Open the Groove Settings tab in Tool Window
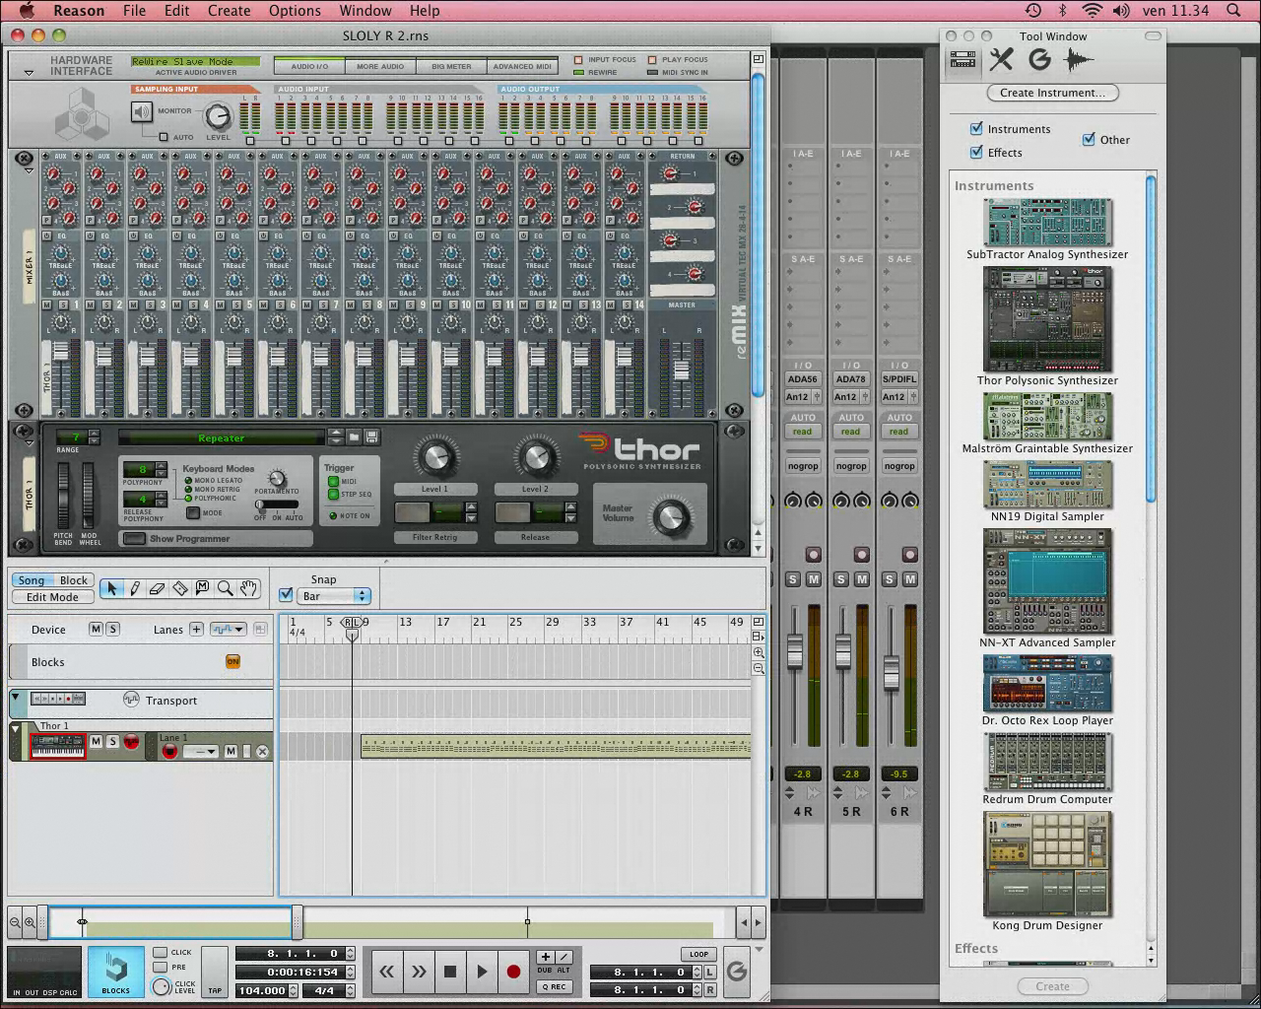Screen dimensions: 1261x1009 coord(1039,60)
